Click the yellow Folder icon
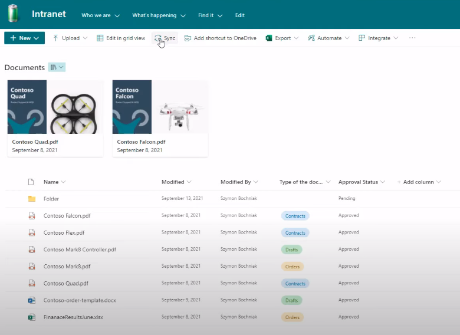The image size is (460, 335). (32, 199)
